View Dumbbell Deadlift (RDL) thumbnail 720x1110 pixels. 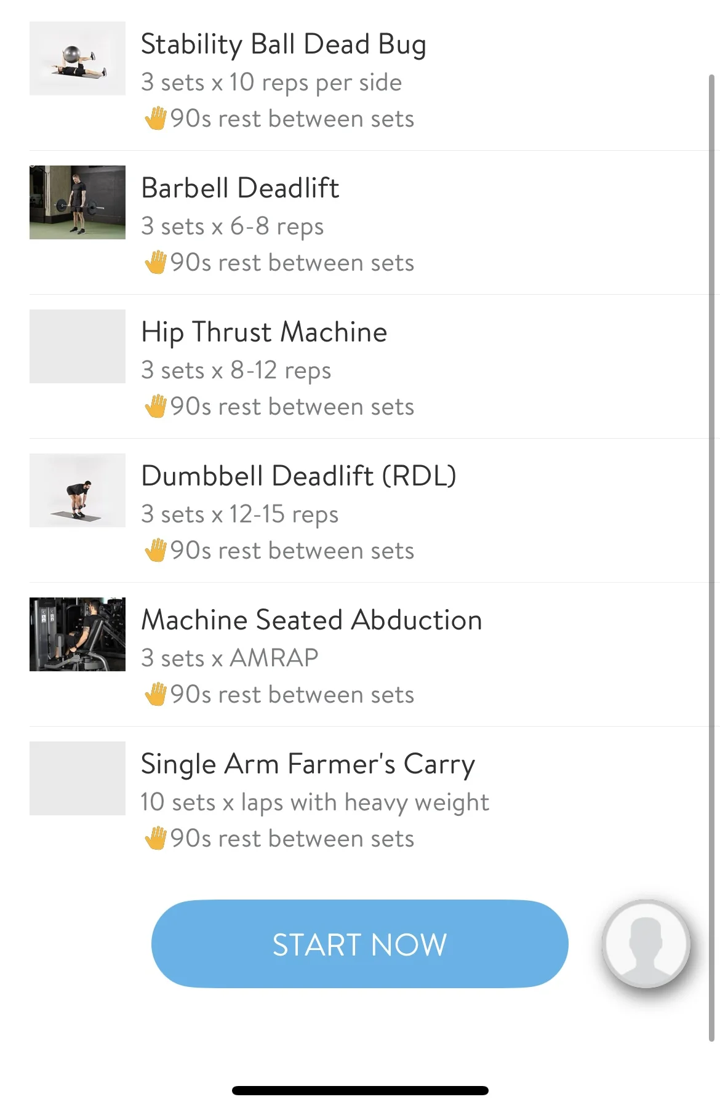click(78, 490)
